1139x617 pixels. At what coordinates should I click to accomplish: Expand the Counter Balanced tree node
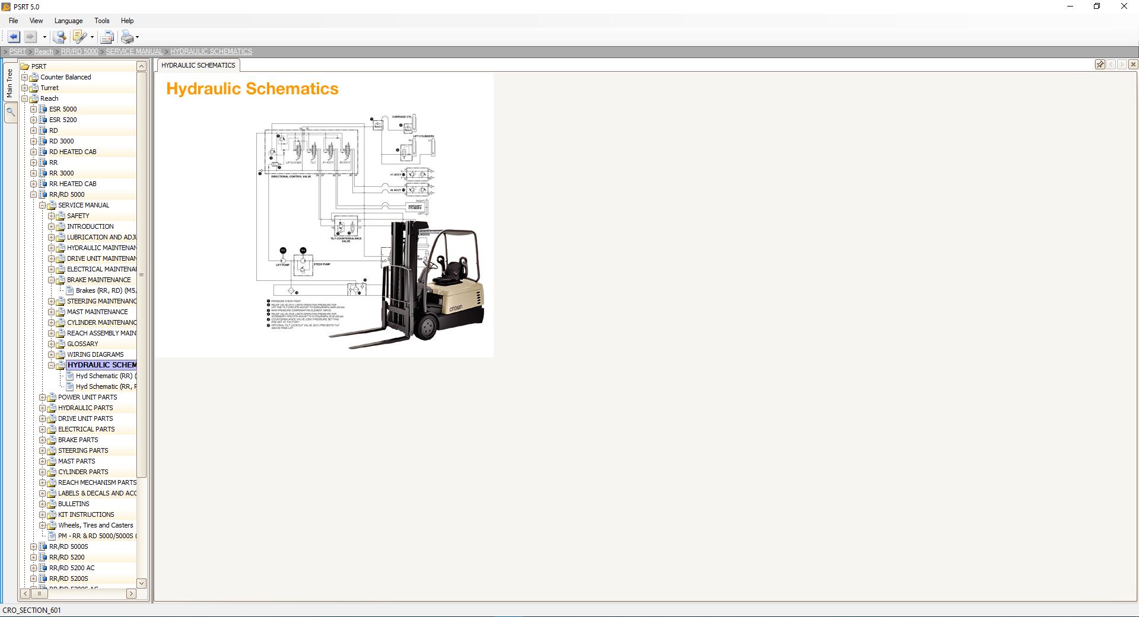[25, 77]
